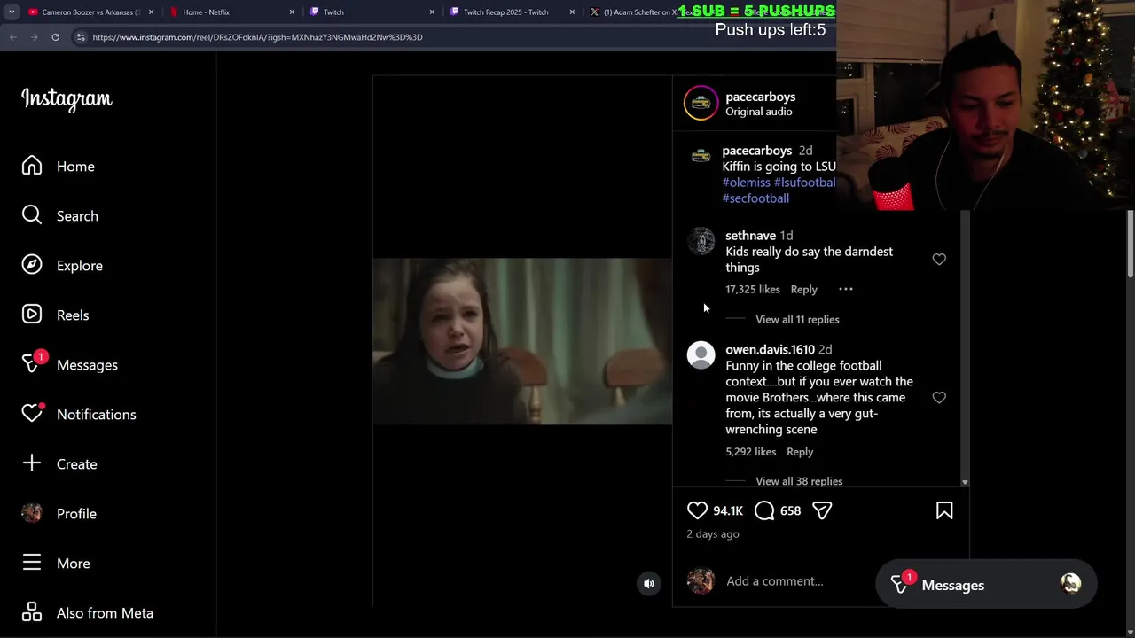
Task: Expand all 38 replies
Action: pyautogui.click(x=799, y=481)
